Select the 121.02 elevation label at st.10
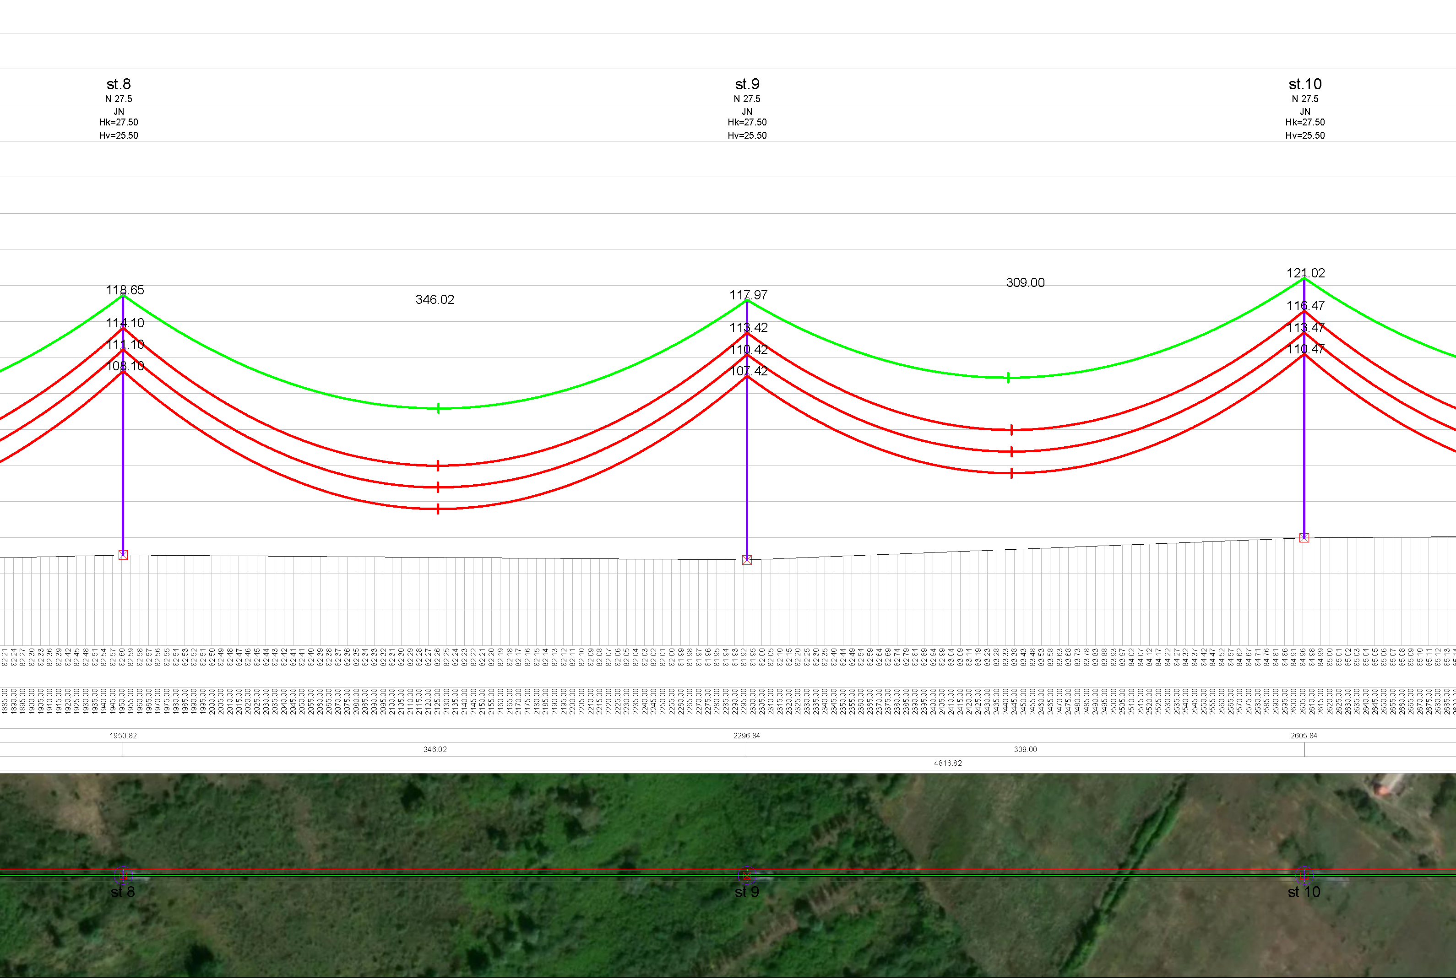1456x980 pixels. coord(1305,273)
